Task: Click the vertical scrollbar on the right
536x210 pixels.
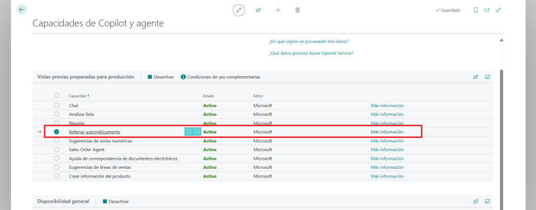Action: pos(502,131)
